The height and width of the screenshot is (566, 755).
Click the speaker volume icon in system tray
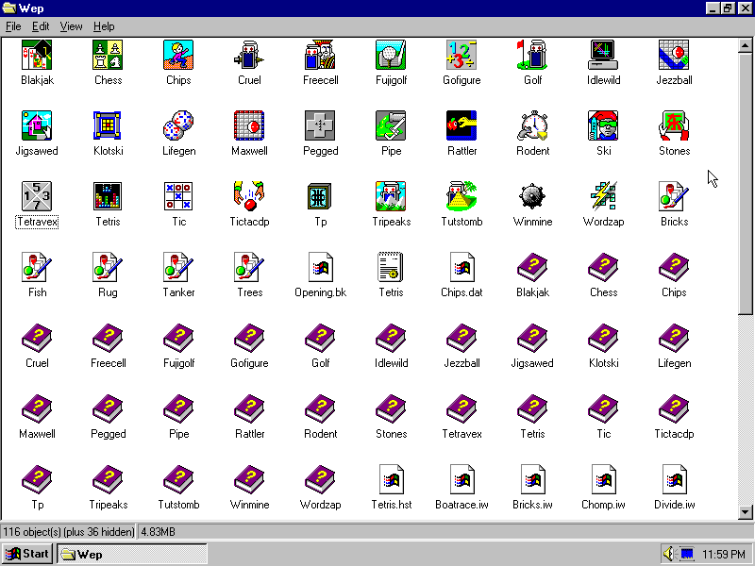click(669, 554)
